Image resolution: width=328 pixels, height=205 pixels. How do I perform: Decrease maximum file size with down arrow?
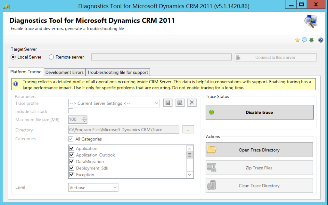pos(85,121)
